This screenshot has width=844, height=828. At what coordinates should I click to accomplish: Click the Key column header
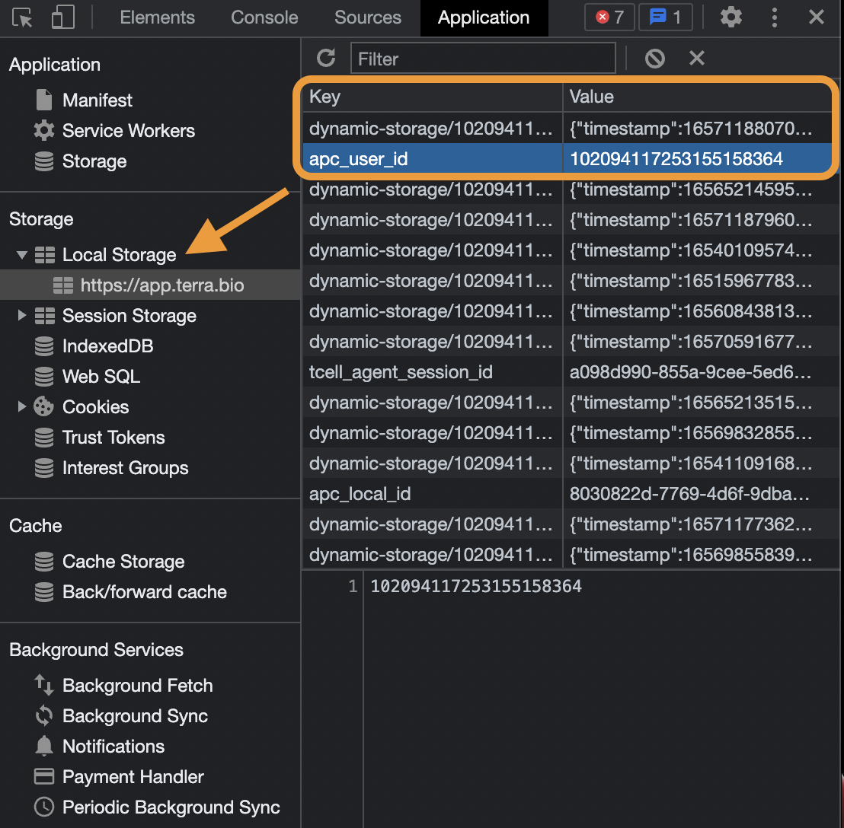(x=433, y=97)
